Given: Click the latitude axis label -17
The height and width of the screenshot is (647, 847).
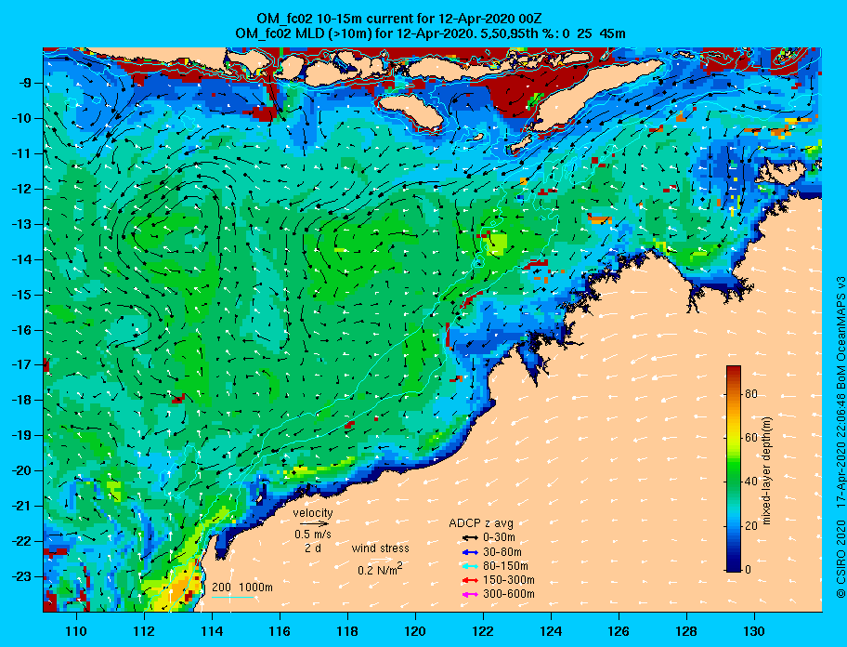Looking at the screenshot, I should [21, 364].
